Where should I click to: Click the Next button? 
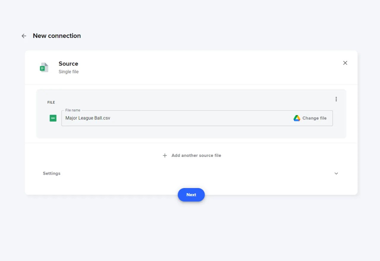pos(191,195)
